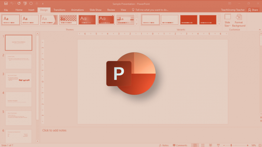Click the Save icon in quick access toolbar
The height and width of the screenshot is (147, 262).
(x=6, y=3)
